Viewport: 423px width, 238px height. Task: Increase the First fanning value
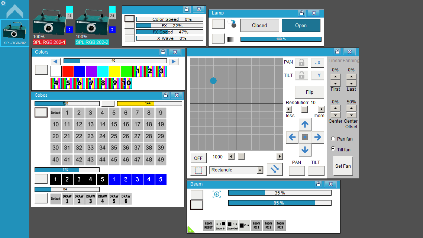point(335,77)
